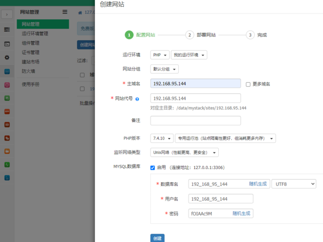This screenshot has height=242, width=323.
Task: Open the PHP version 7.4.10 dropdown
Action: (x=162, y=138)
